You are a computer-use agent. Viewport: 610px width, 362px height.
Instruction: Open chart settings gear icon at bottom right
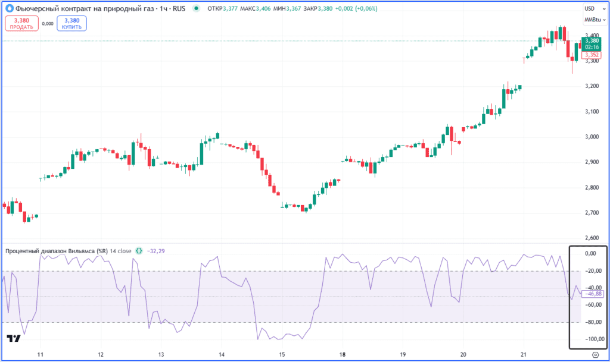coord(596,355)
